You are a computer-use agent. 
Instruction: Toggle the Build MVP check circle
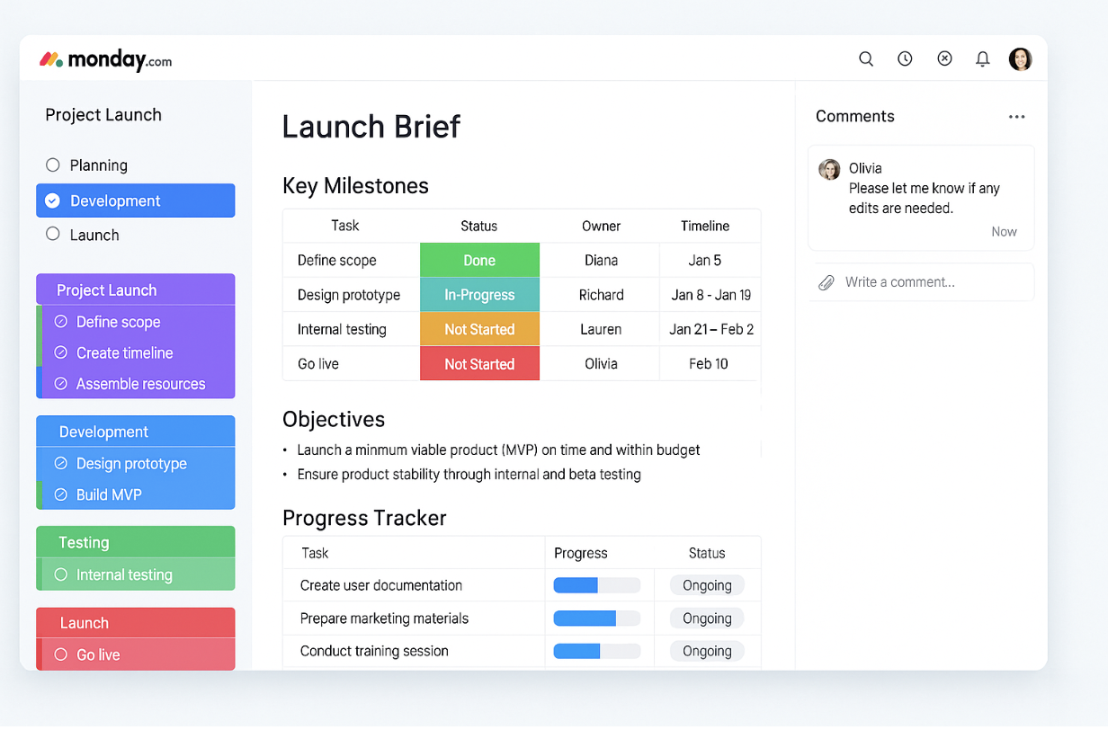pos(61,494)
